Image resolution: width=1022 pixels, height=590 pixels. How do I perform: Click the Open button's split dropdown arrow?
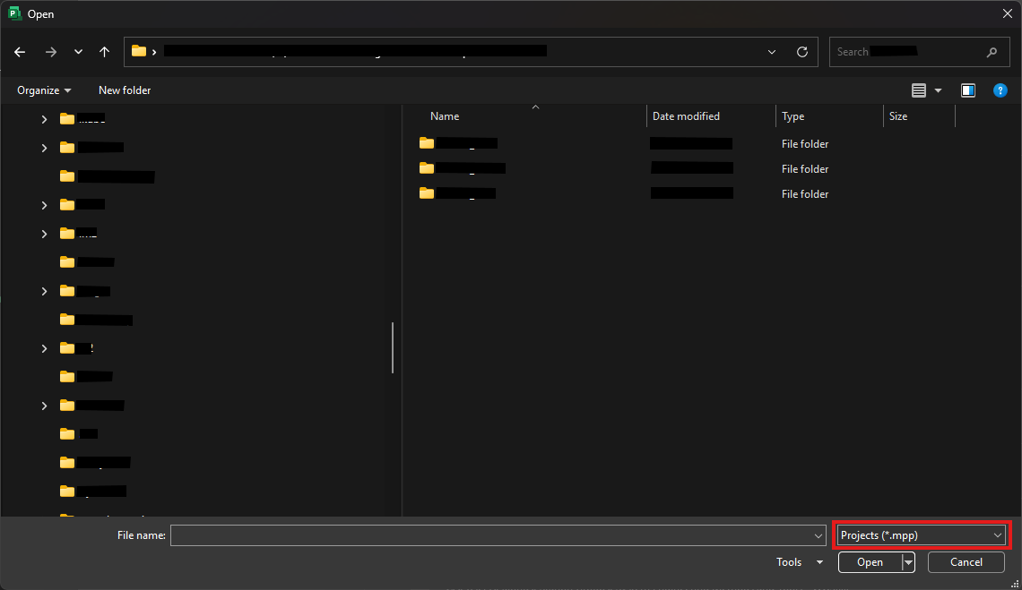point(907,562)
